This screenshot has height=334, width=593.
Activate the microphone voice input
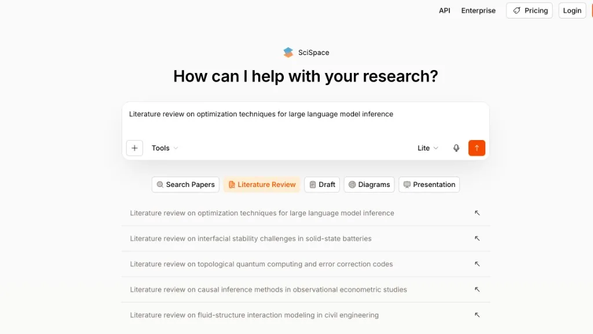point(456,148)
